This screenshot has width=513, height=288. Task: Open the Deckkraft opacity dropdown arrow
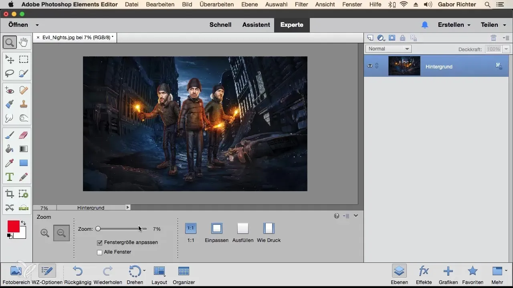(x=506, y=49)
